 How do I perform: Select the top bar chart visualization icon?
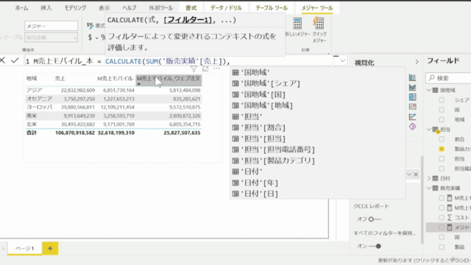click(412, 77)
